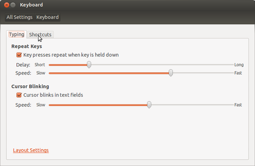The width and height of the screenshot is (255, 166).
Task: Click the Cursor Blinking speed slider handle
Action: tap(149, 105)
